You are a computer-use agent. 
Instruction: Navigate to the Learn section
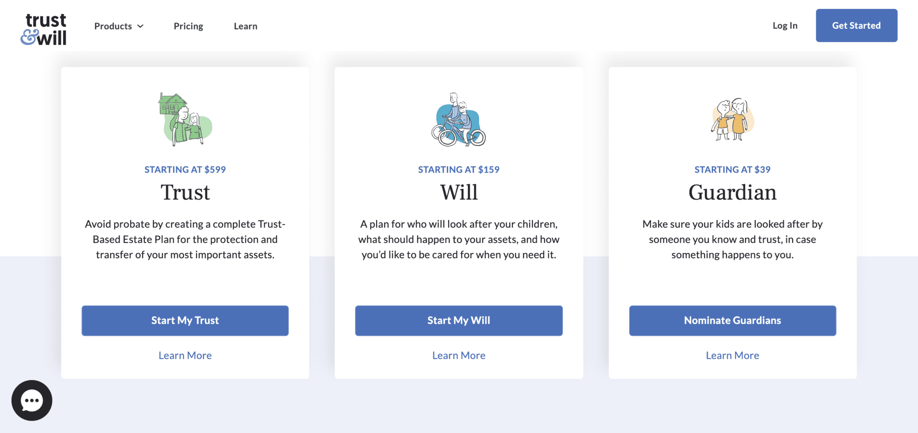(245, 26)
